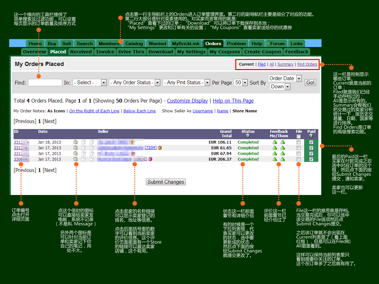Open first note icon for EUR 206.37 order

[x=84, y=159]
